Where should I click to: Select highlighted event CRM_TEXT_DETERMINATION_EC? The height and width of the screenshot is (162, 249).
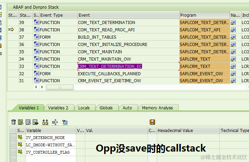pos(110,67)
